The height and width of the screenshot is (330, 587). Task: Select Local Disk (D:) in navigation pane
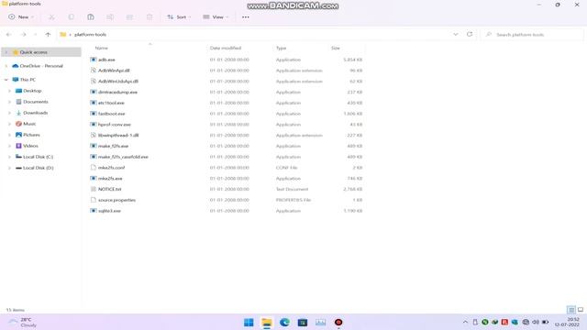39,168
